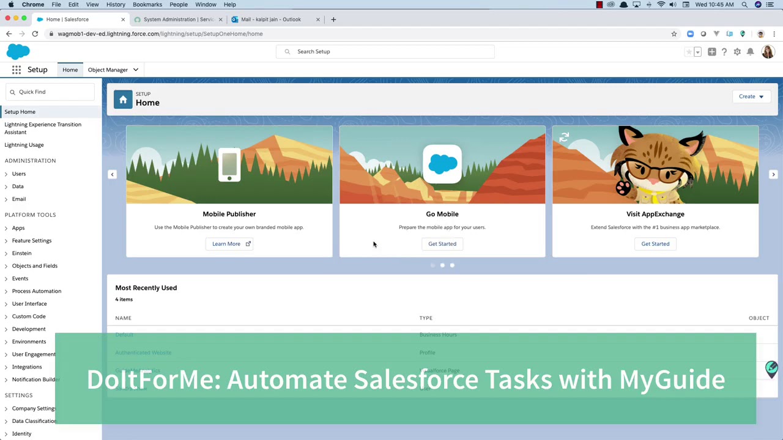Expand the Apps tree node
The width and height of the screenshot is (783, 440).
click(6, 229)
